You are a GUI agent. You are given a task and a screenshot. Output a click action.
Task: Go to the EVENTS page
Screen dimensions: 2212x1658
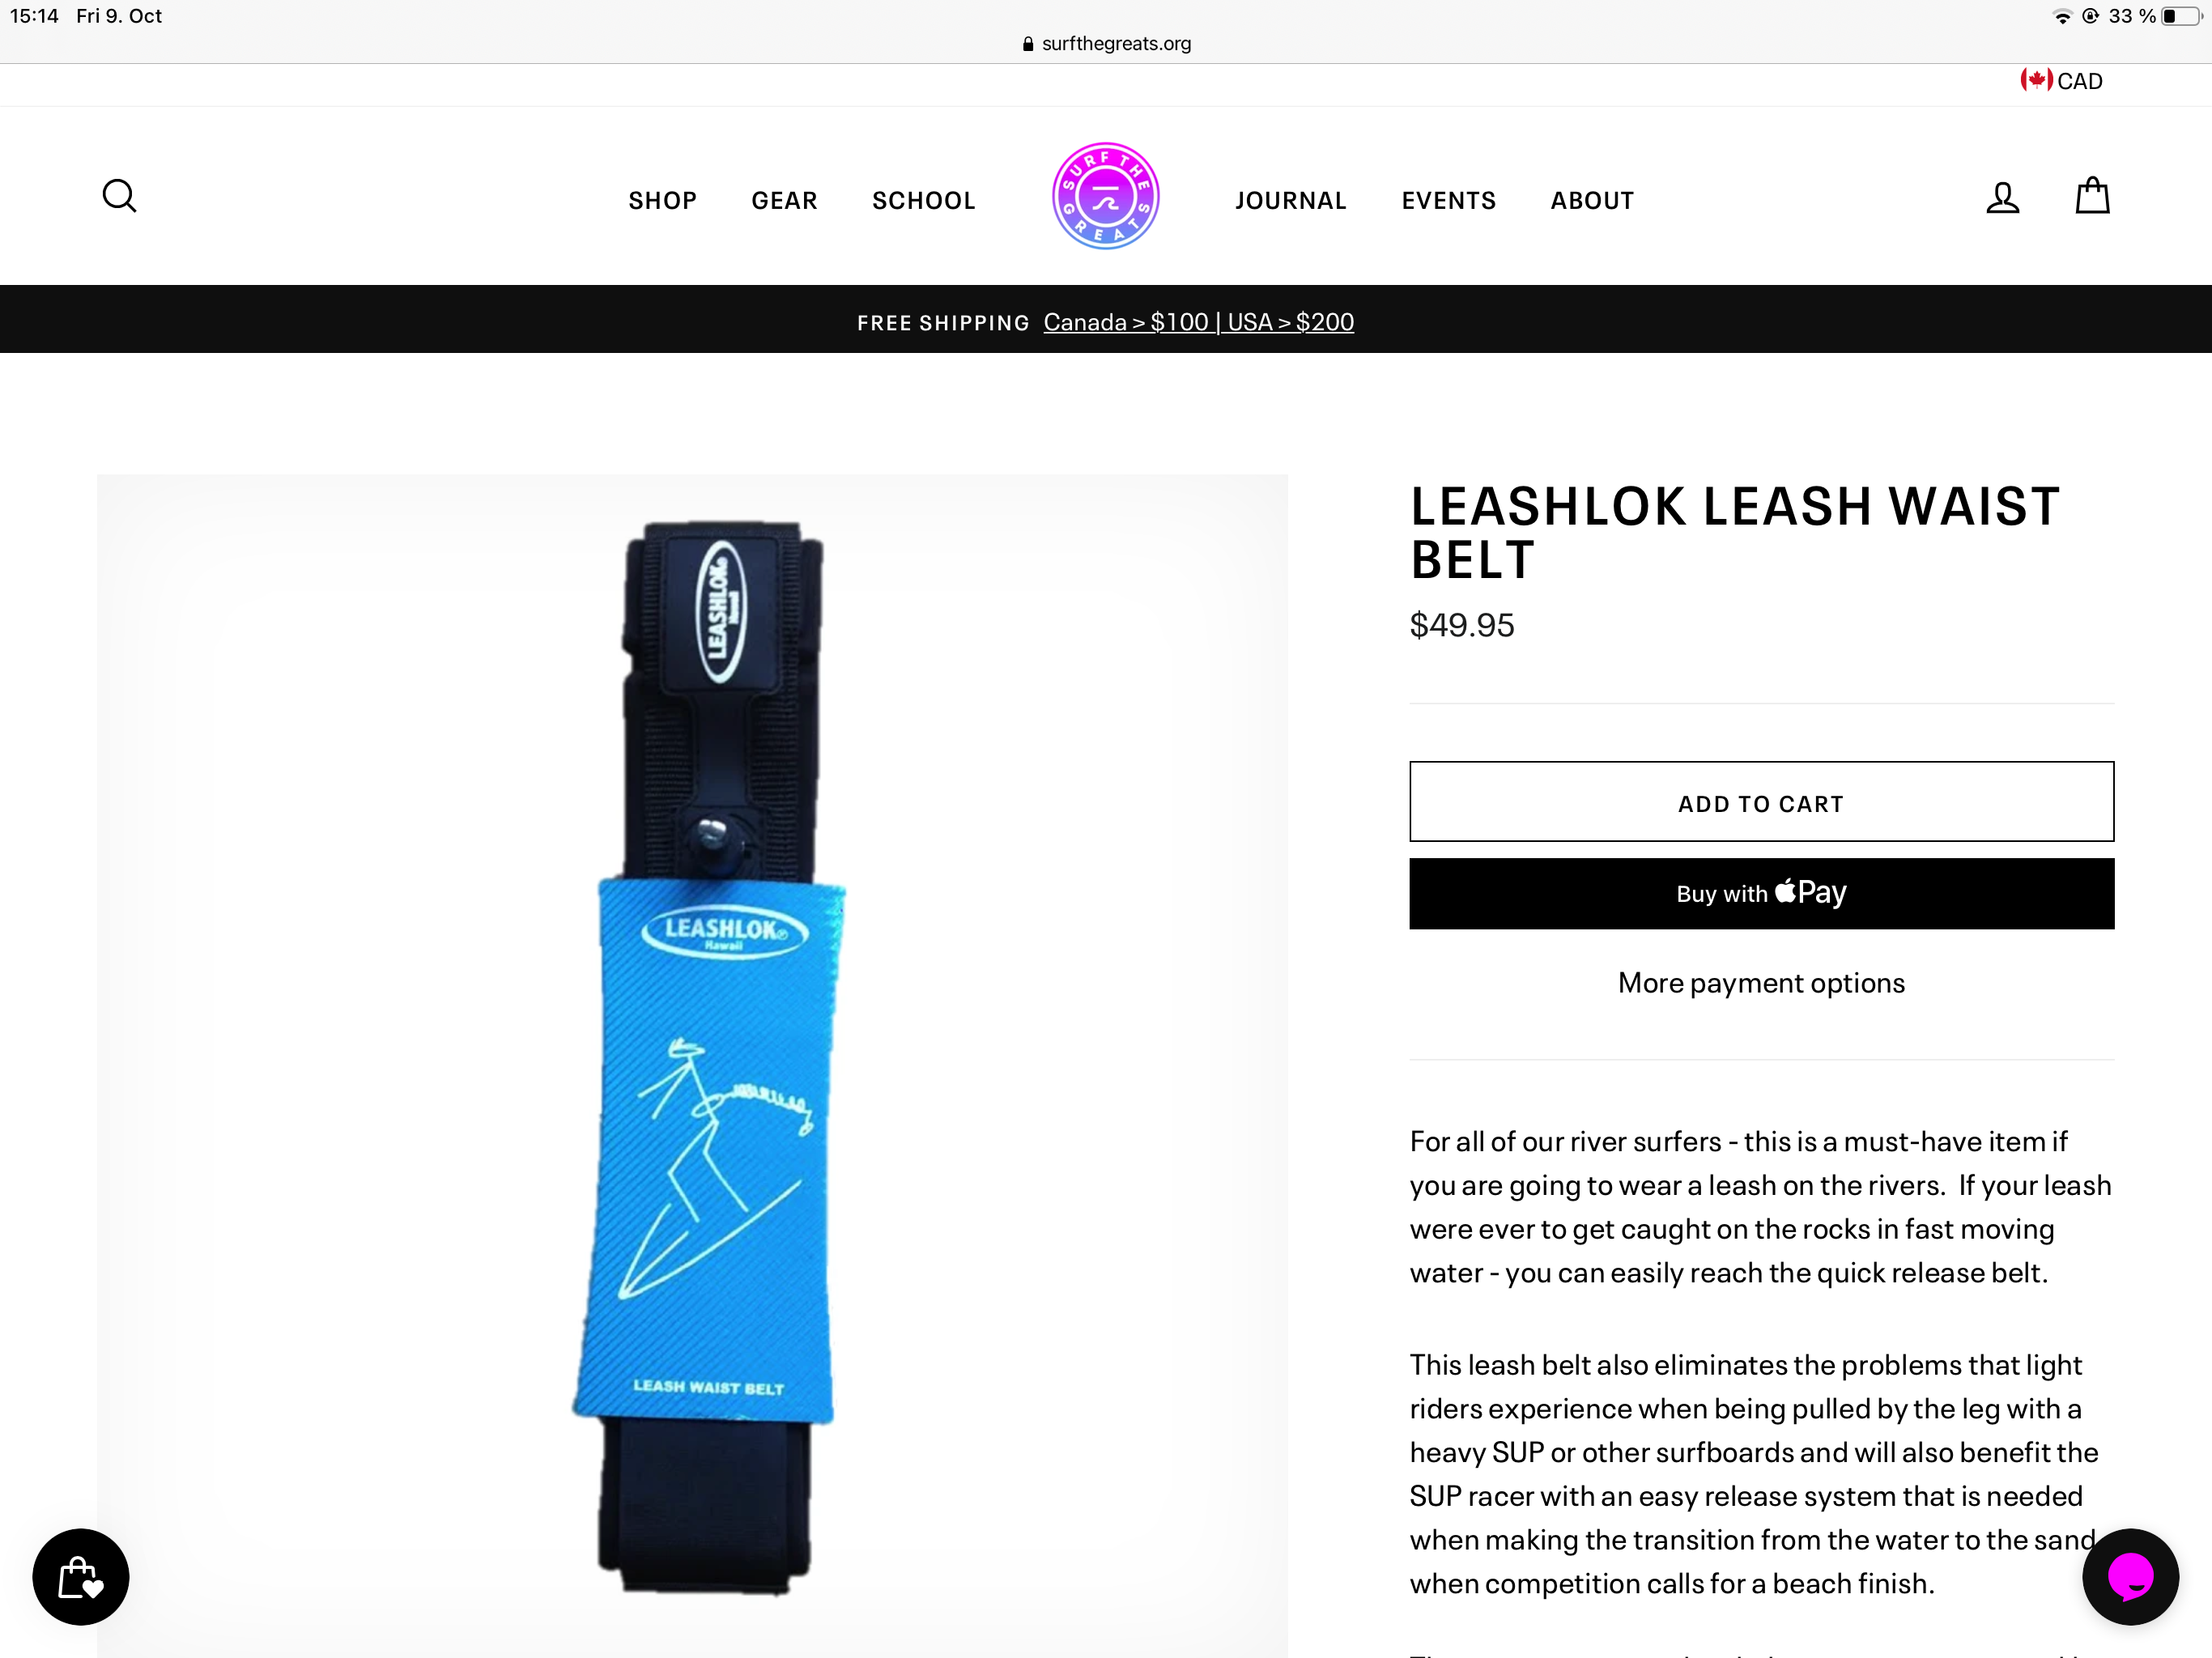pyautogui.click(x=1448, y=201)
